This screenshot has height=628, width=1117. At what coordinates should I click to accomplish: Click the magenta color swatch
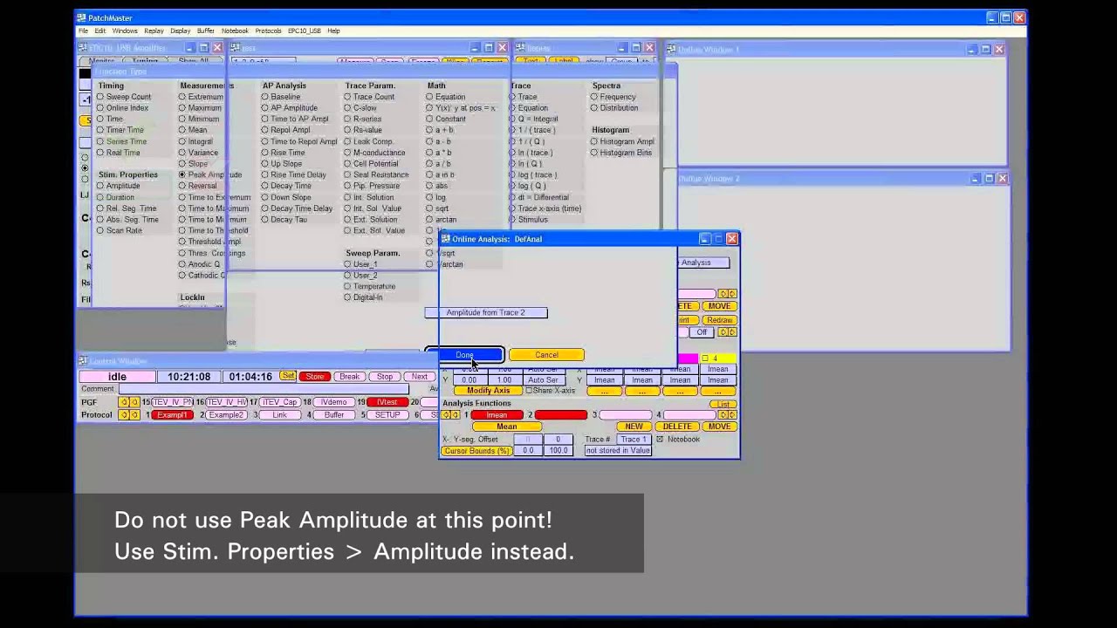[x=688, y=358]
